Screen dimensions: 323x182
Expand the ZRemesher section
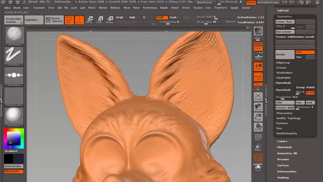(x=284, y=113)
